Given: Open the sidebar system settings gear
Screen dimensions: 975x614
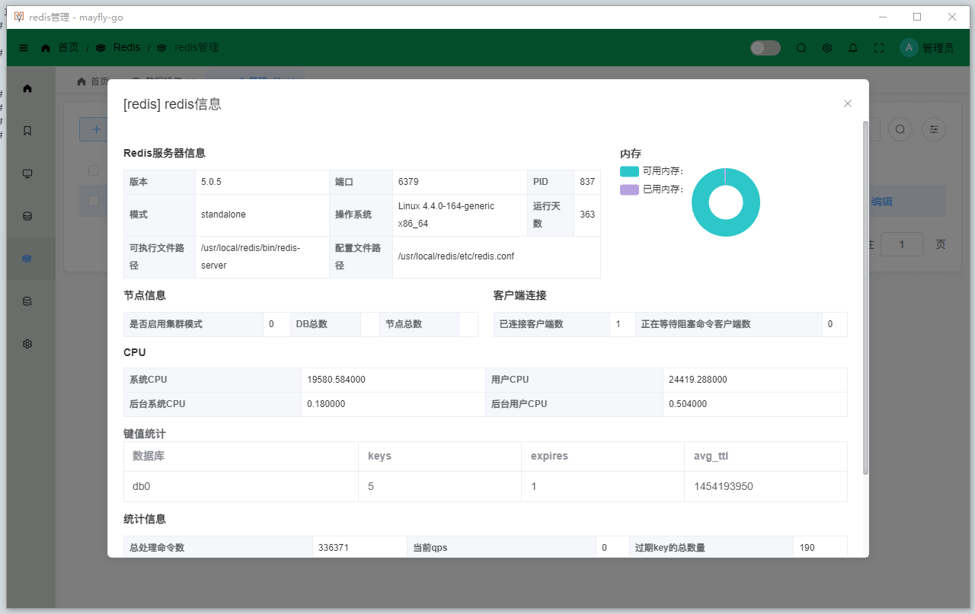Looking at the screenshot, I should tap(27, 344).
